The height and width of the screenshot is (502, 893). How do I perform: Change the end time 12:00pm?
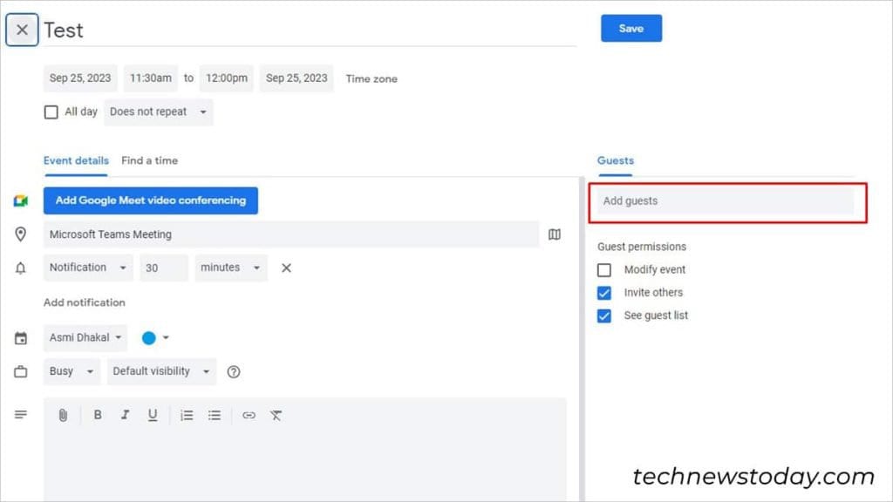point(227,78)
